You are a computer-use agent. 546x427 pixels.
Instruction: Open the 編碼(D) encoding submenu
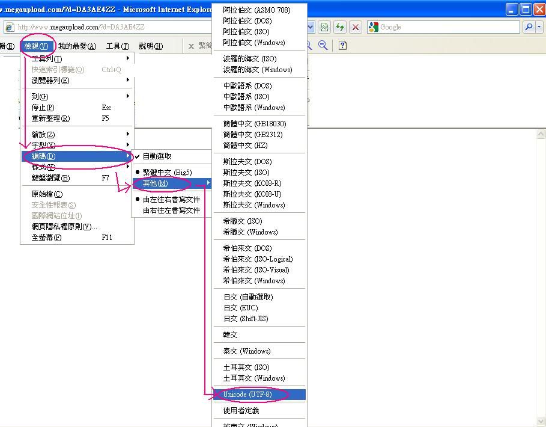tap(77, 156)
